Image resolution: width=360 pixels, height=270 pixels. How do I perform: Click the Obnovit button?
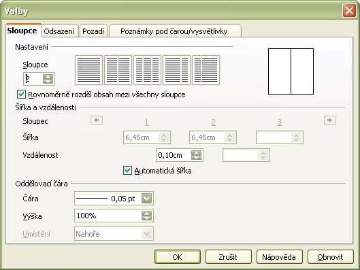[x=330, y=257]
